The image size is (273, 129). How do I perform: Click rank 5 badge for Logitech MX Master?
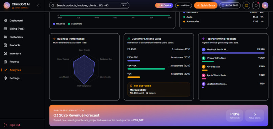tap(204, 84)
